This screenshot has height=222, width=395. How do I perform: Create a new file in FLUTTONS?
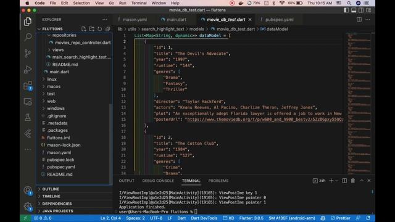coord(84,29)
